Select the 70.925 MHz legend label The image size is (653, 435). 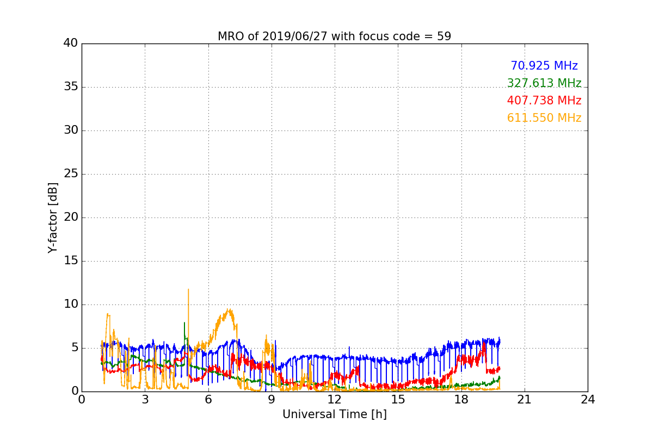coord(544,66)
